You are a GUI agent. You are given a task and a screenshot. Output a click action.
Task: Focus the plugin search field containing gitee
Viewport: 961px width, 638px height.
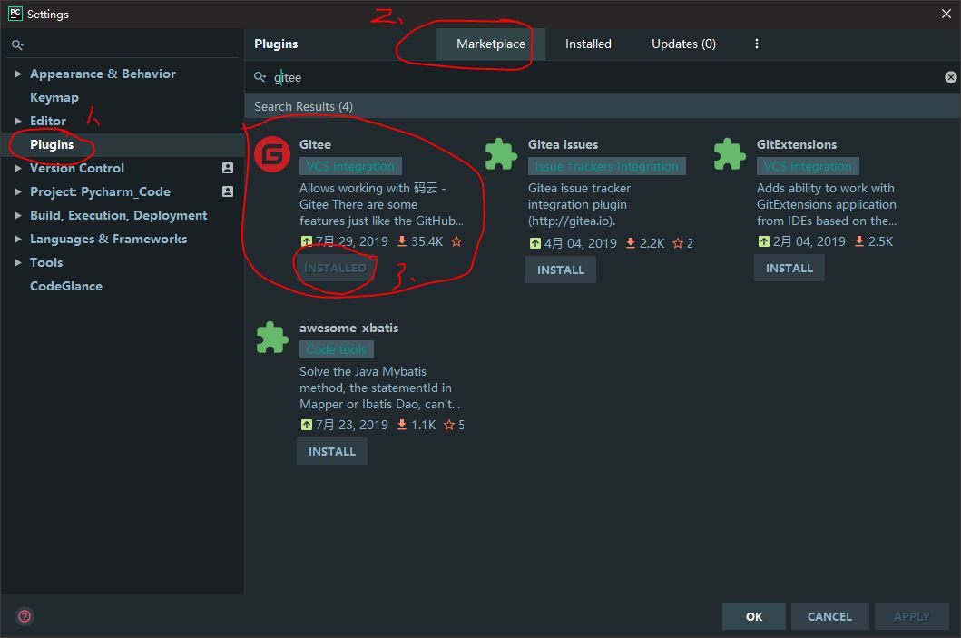pos(603,77)
